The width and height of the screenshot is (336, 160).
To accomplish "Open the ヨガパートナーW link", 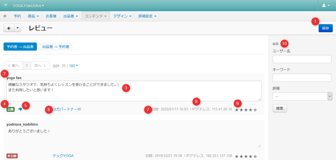I will point(67,109).
